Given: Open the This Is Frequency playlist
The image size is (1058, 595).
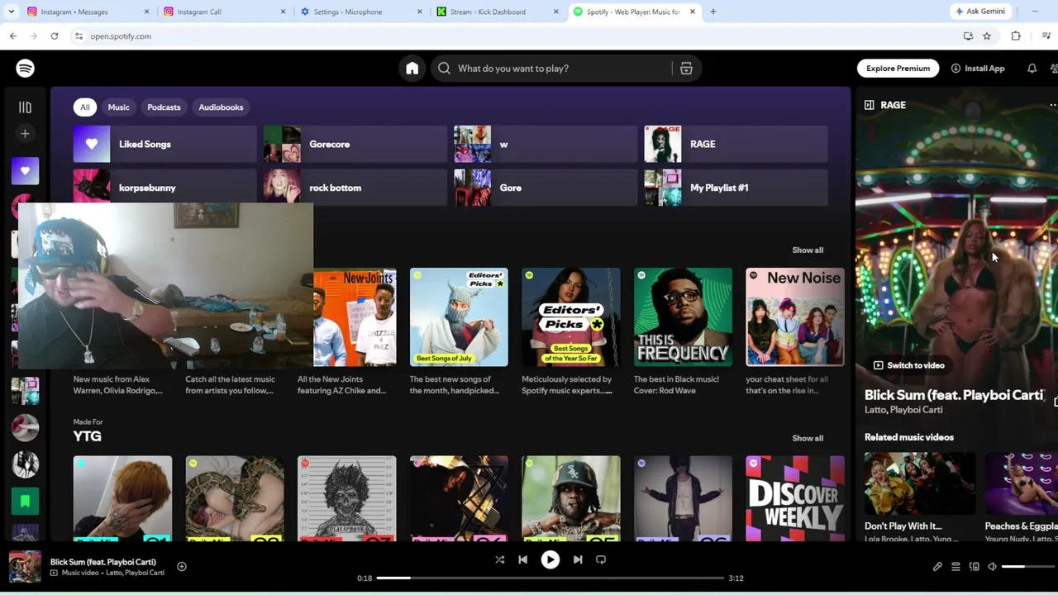Looking at the screenshot, I should 683,317.
